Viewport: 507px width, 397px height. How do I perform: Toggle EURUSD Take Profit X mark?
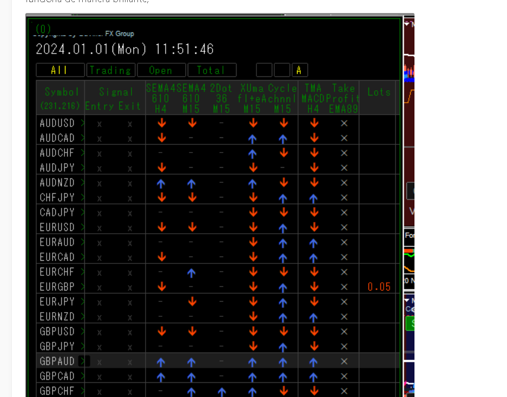pos(344,227)
